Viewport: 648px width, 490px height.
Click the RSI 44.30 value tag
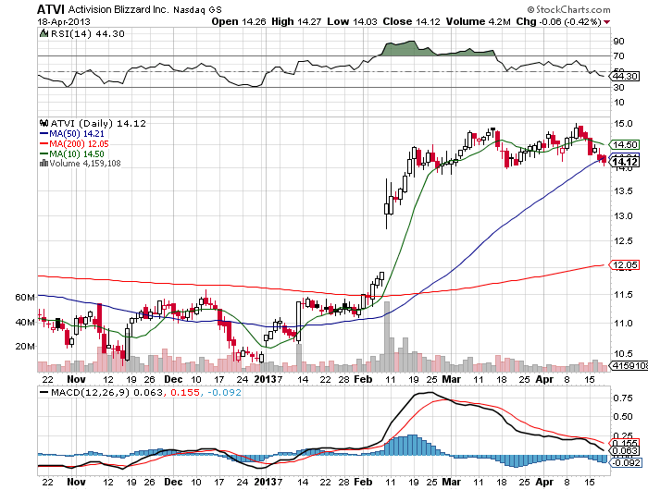pyautogui.click(x=625, y=77)
